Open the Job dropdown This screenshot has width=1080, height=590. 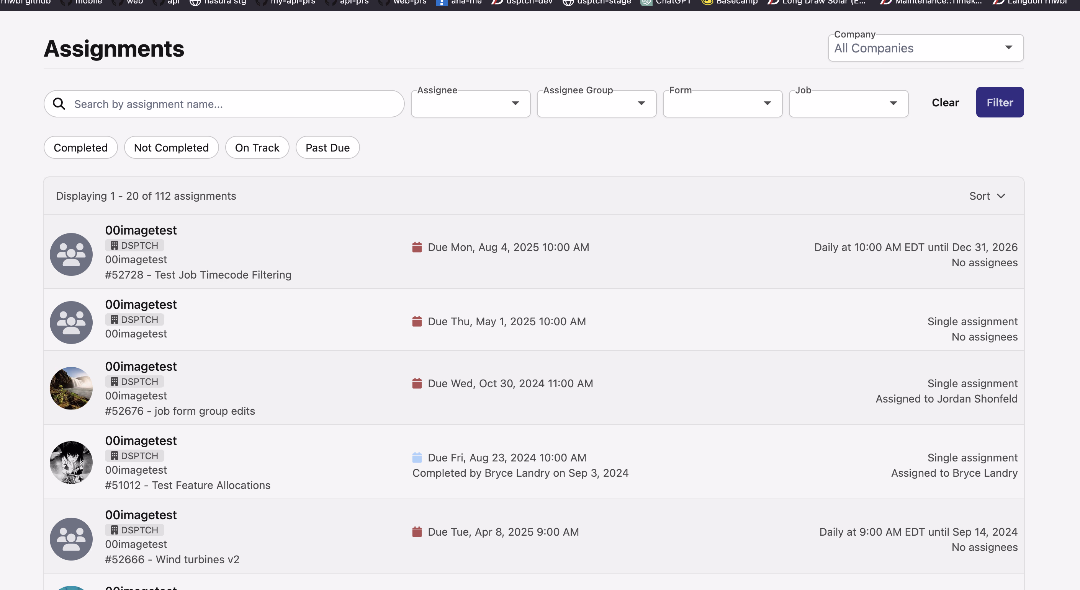pos(848,103)
